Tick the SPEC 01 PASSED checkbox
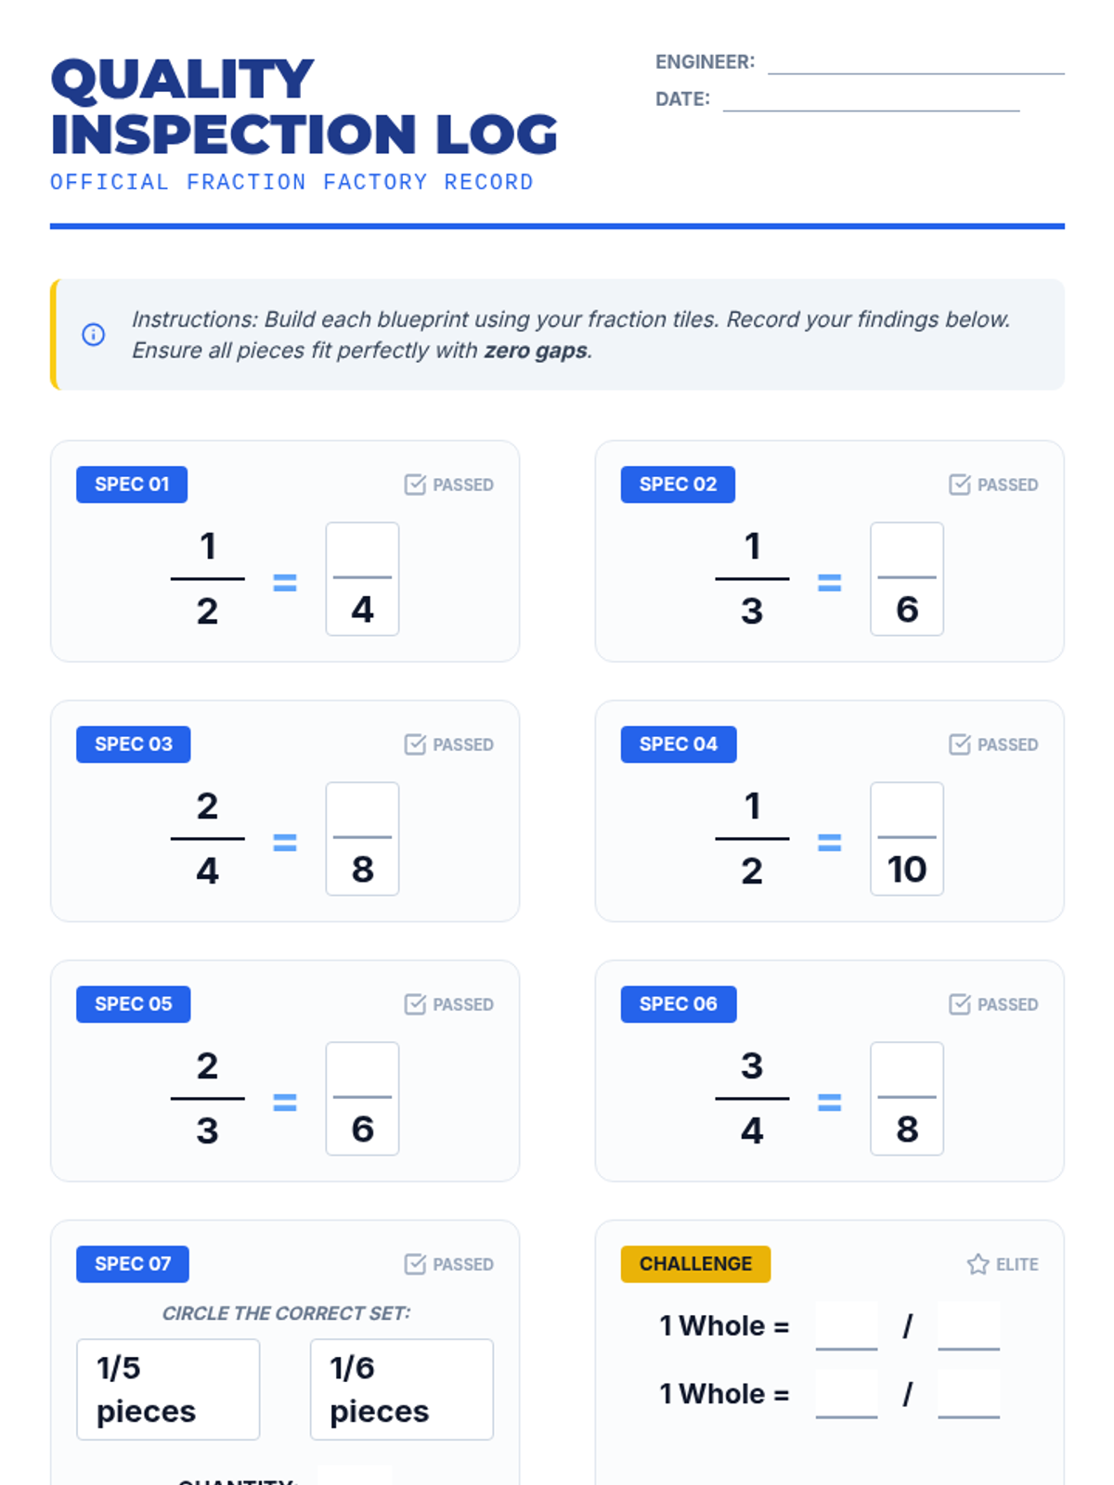The image size is (1114, 1485). coord(415,484)
